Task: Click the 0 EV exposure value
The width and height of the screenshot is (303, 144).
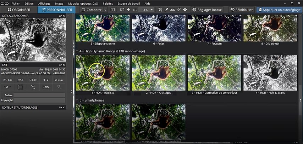Action: 46,80
